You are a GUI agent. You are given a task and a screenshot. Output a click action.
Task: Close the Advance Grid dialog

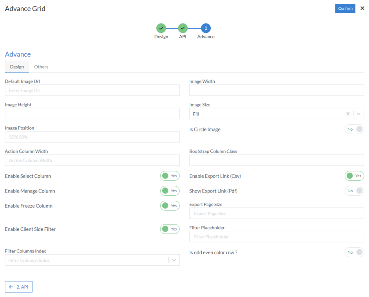[362, 8]
